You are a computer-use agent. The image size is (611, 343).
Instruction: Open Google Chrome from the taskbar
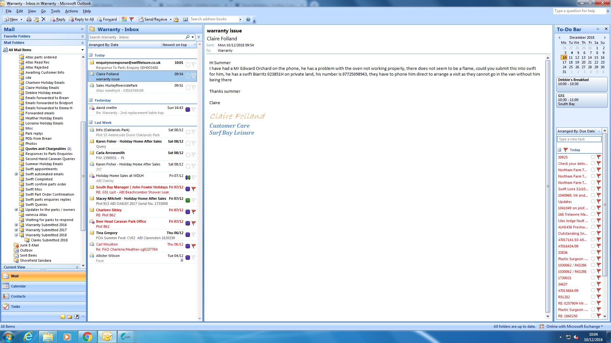click(87, 337)
